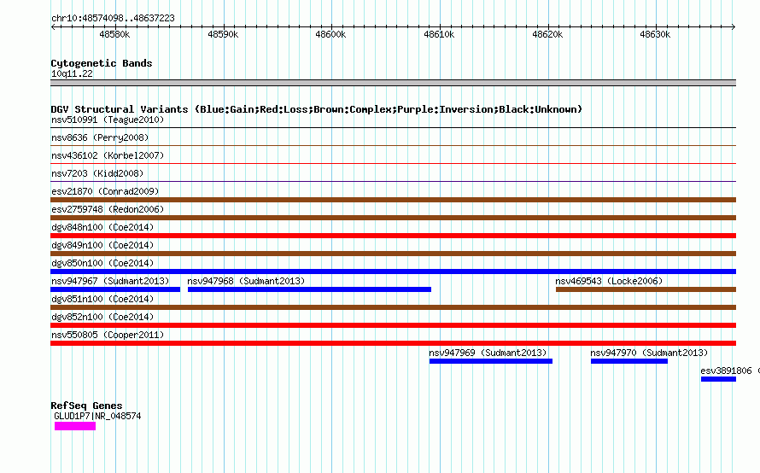The width and height of the screenshot is (760, 473).
Task: Click the red dgv848n100 loss bar
Action: click(393, 236)
